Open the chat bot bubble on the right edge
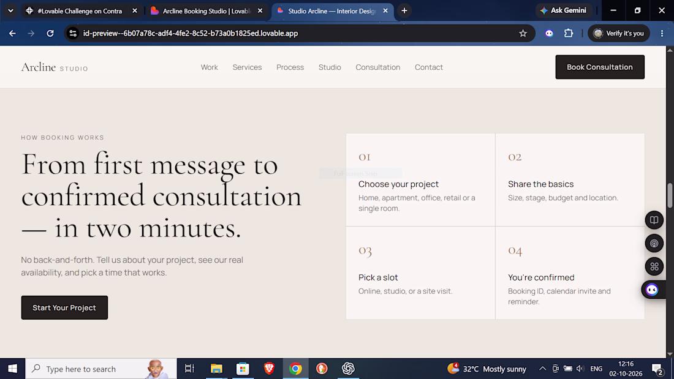This screenshot has width=674, height=379. (653, 290)
